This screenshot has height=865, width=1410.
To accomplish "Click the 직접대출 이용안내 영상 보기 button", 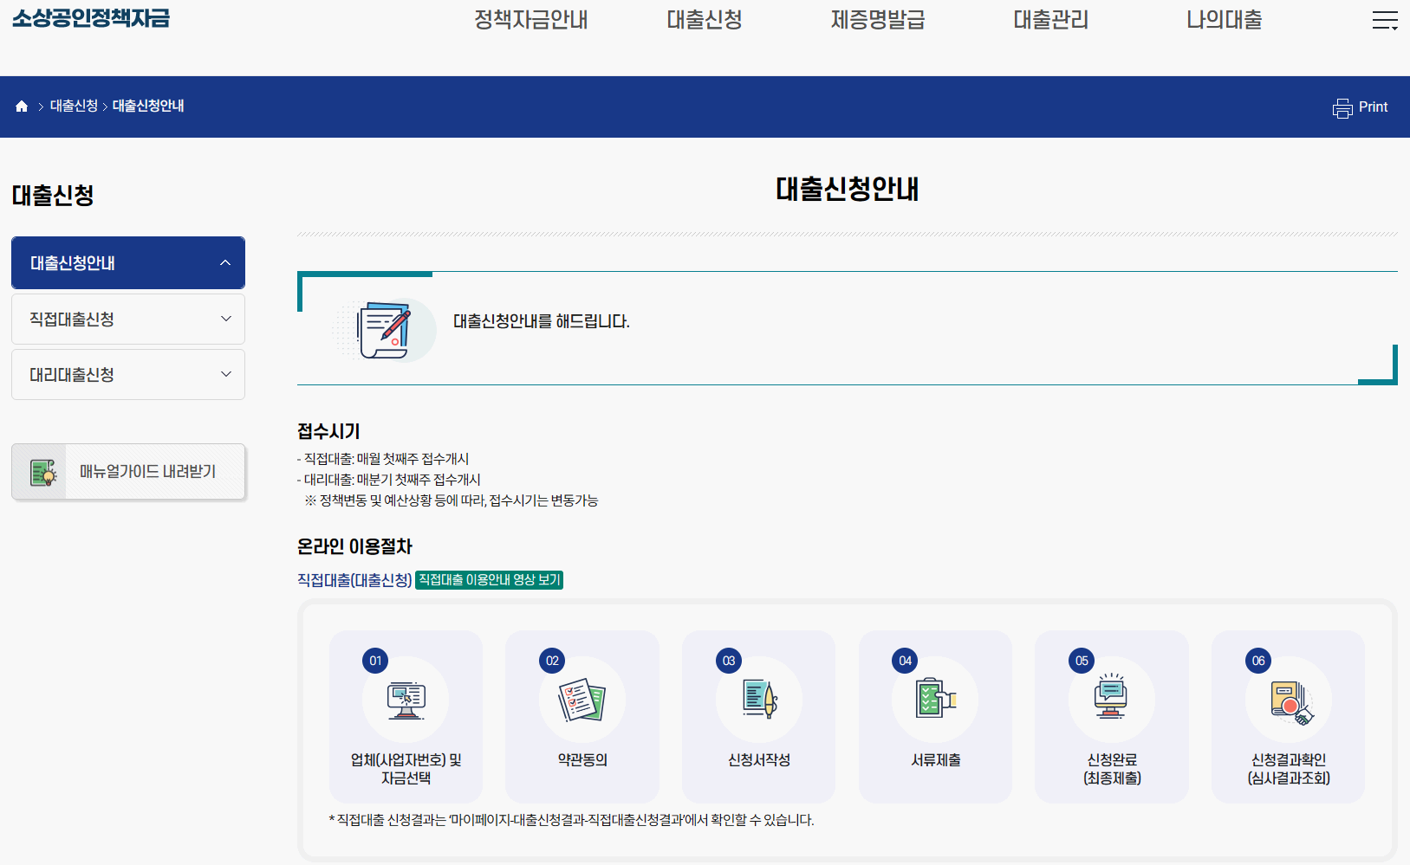I will [489, 580].
